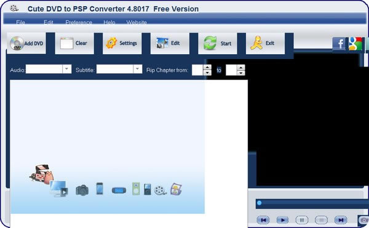Open the Edit toolbar button
This screenshot has width=369, height=228.
click(170, 43)
